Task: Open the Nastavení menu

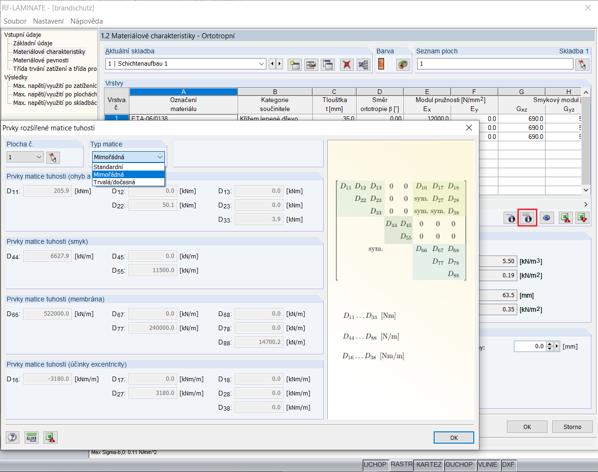Action: [48, 21]
